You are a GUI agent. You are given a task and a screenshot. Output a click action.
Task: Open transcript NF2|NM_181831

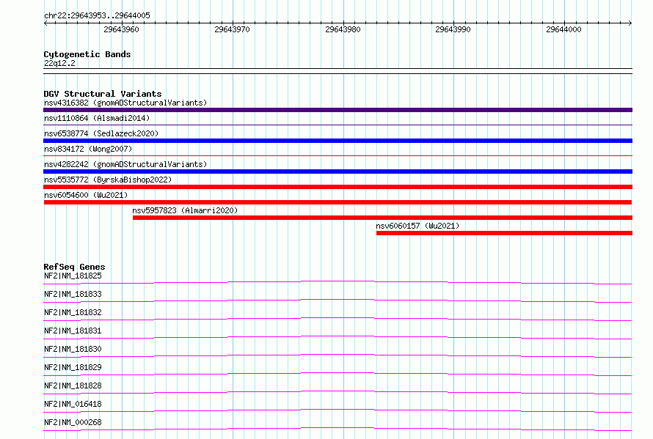[73, 331]
